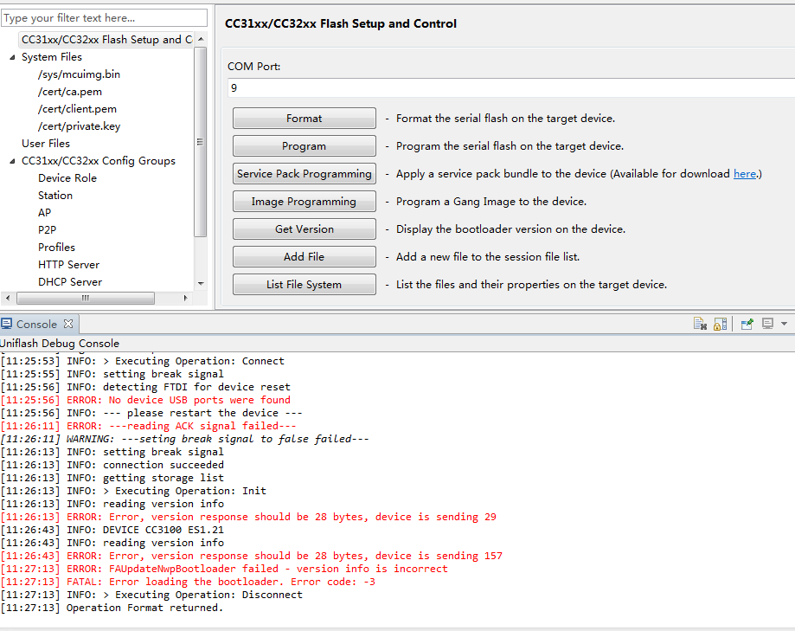Click the Service Pack Programming button
This screenshot has width=795, height=631.
[305, 174]
